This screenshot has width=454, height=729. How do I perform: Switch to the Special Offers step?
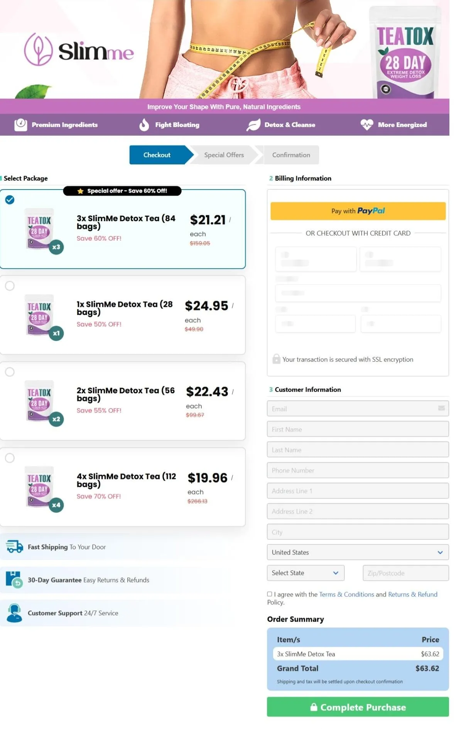tap(224, 155)
